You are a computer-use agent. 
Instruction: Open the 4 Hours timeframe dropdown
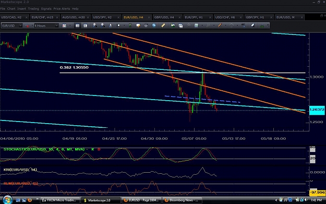click(x=56, y=26)
